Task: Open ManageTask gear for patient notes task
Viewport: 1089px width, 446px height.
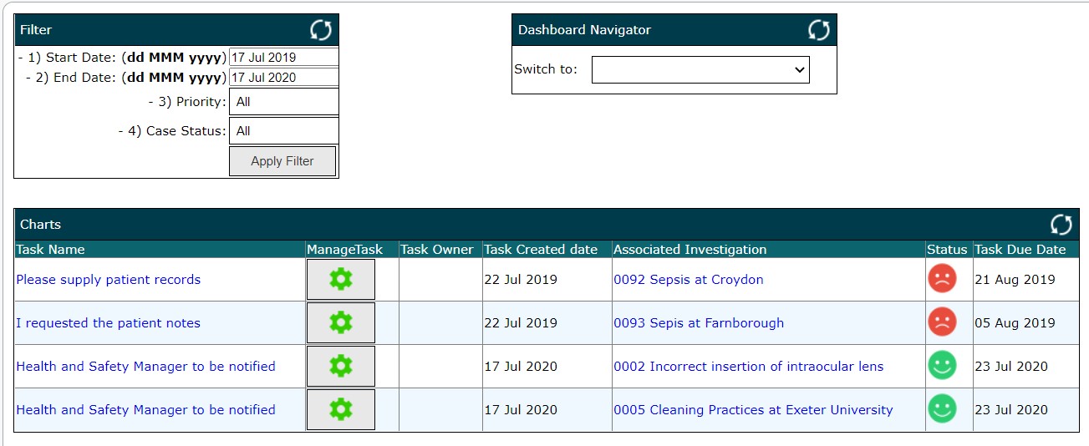Action: 341,323
